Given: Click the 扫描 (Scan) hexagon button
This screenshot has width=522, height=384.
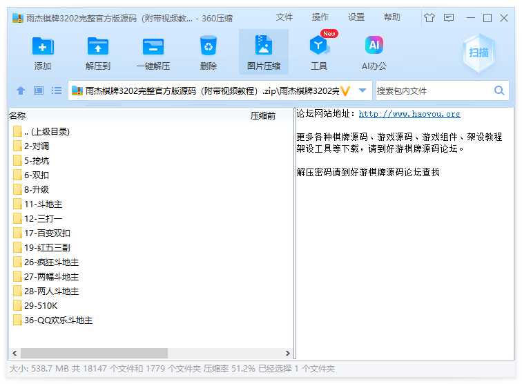Looking at the screenshot, I should [478, 52].
